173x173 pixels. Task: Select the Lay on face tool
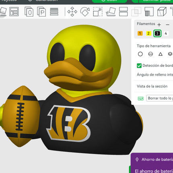111,12
